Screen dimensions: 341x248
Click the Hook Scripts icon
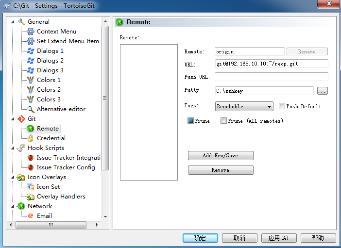coord(21,148)
